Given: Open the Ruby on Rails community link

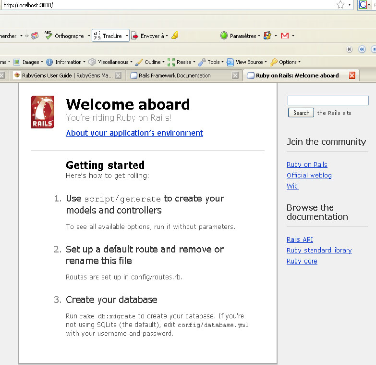Looking at the screenshot, I should click(x=307, y=164).
